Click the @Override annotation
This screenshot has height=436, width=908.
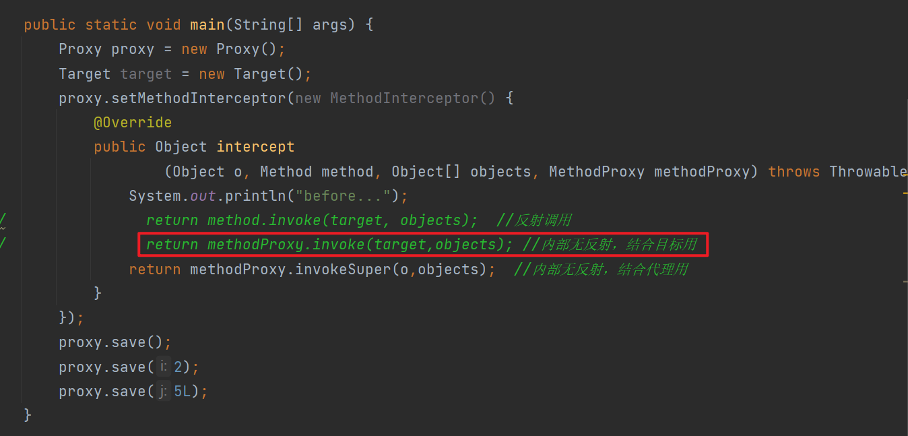133,123
